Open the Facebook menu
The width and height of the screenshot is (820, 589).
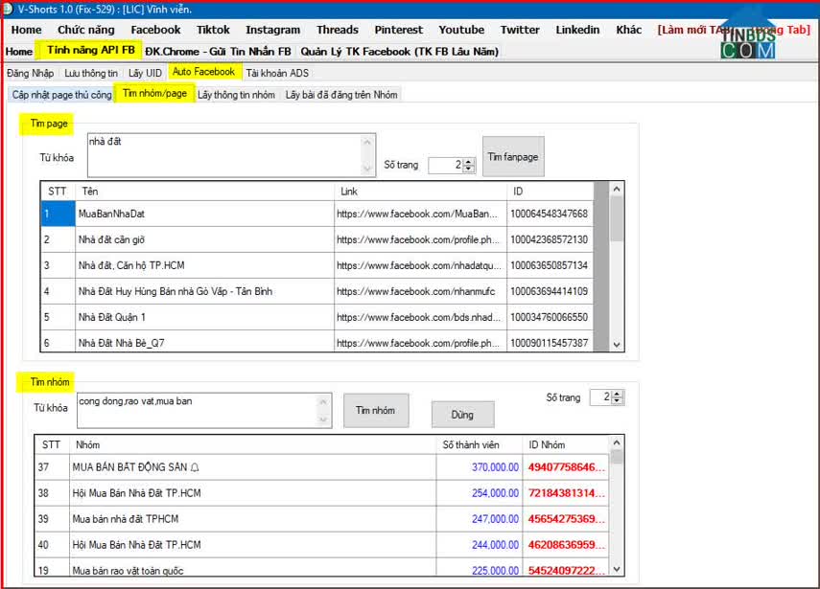tap(155, 30)
